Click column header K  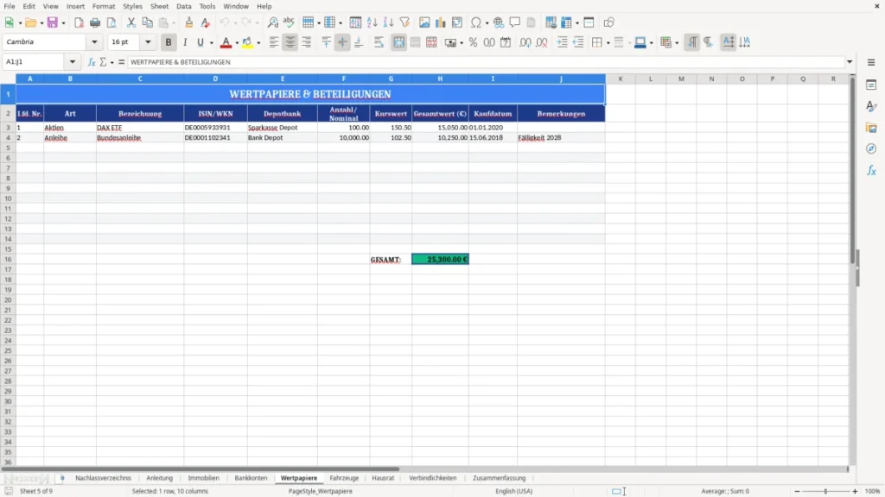point(621,79)
